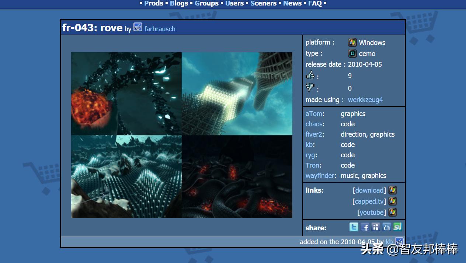This screenshot has width=466, height=263.
Task: Open the capped.tv link
Action: 369,201
